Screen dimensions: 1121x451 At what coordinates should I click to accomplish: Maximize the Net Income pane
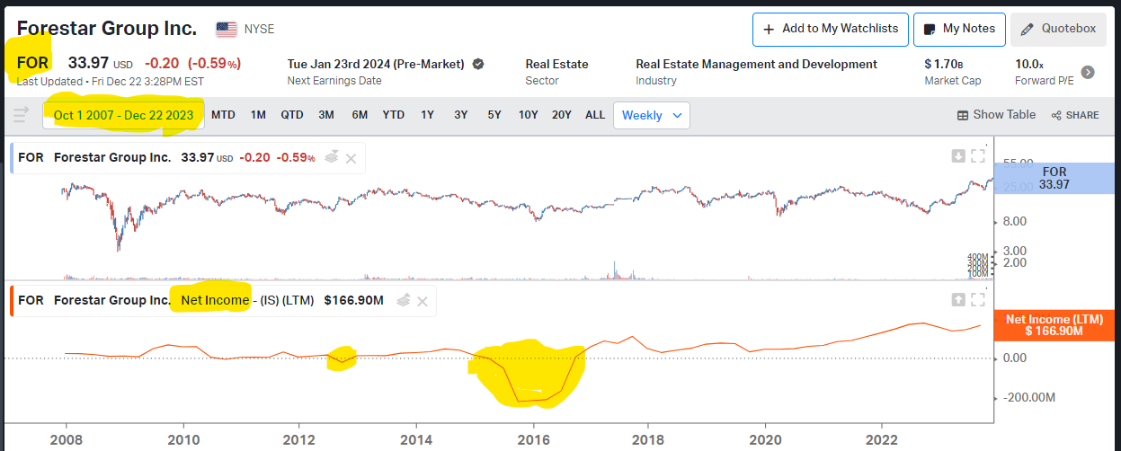(978, 299)
